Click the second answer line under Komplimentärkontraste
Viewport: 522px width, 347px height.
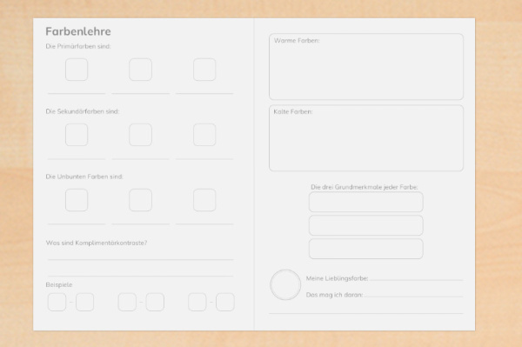140,276
